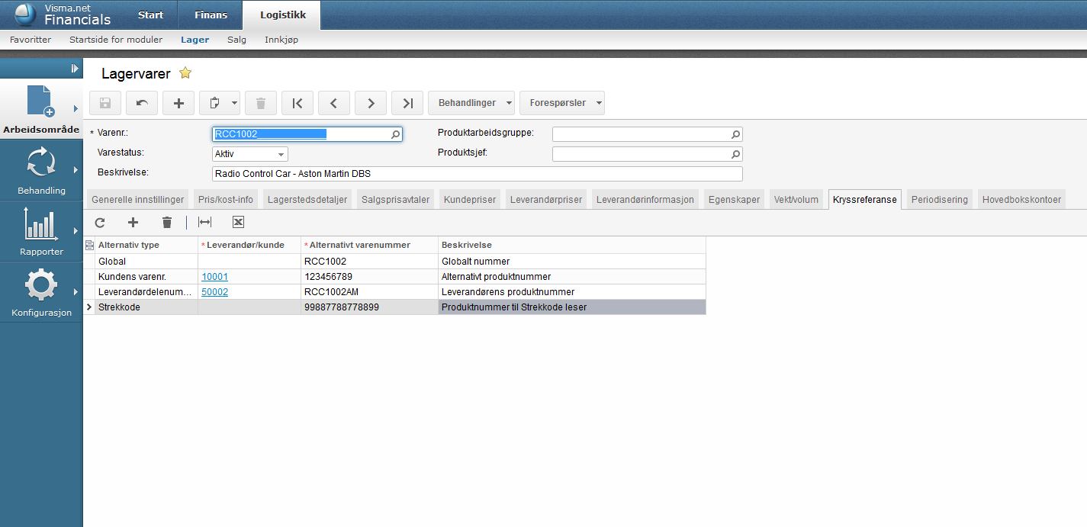Click the RCC1002AM cell

(369, 292)
